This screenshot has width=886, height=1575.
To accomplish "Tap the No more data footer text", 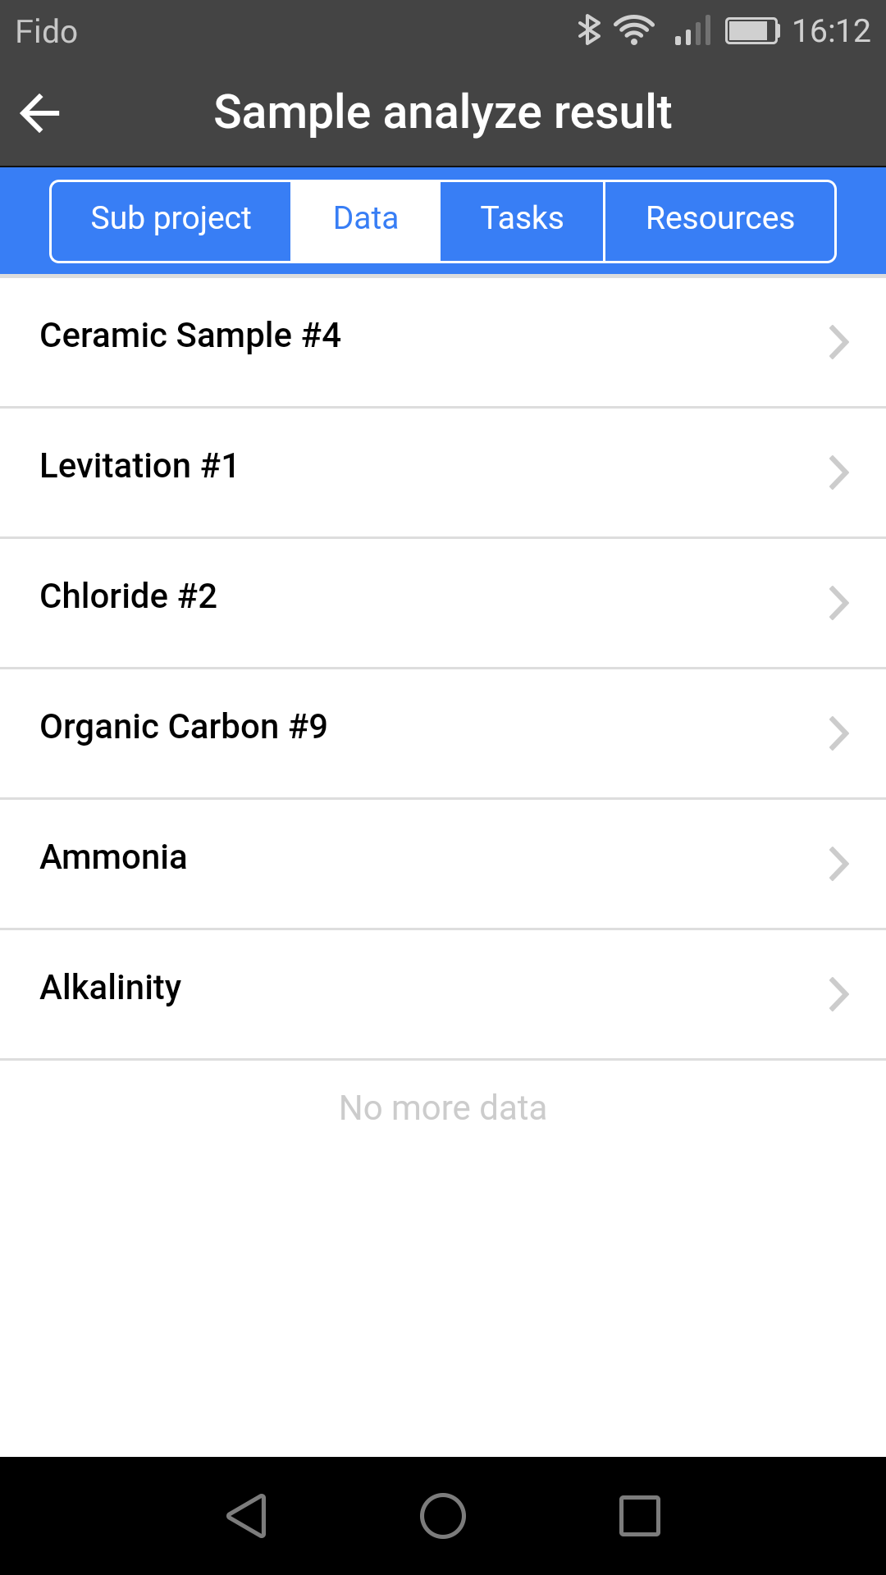I will 443,1108.
